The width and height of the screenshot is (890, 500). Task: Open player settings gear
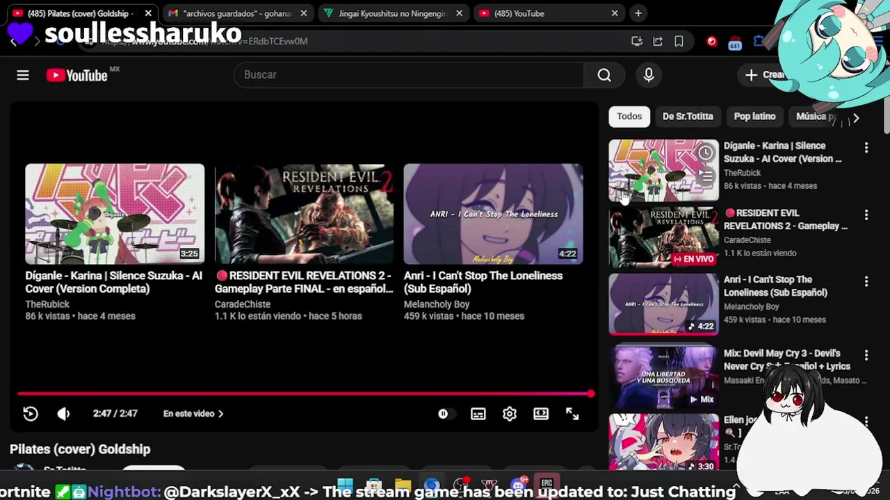510,414
